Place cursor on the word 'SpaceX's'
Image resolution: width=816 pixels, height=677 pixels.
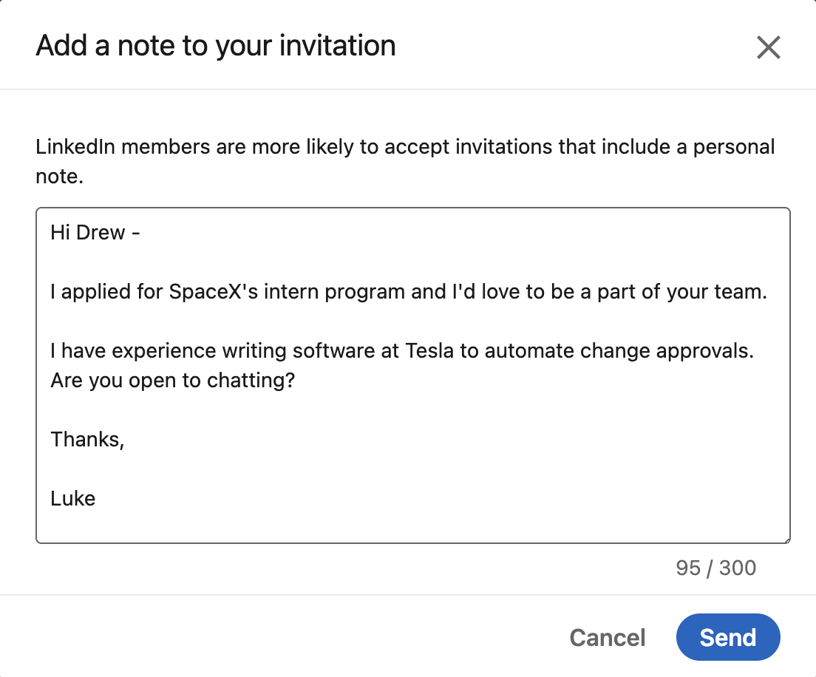tap(214, 292)
